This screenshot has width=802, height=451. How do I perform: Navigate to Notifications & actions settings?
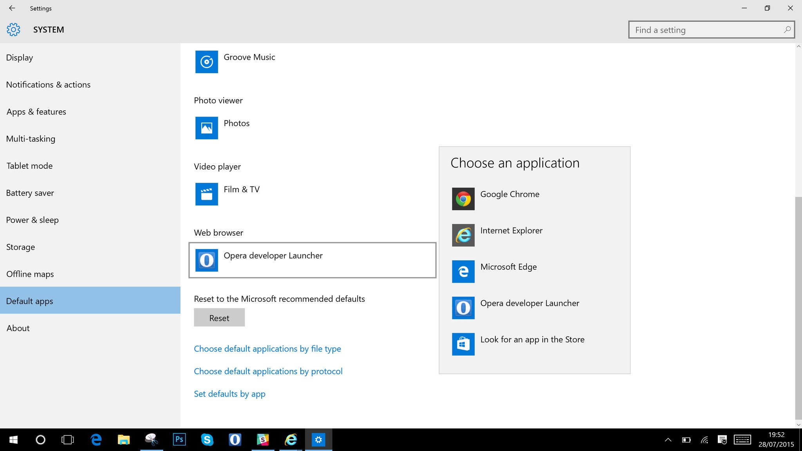coord(48,84)
